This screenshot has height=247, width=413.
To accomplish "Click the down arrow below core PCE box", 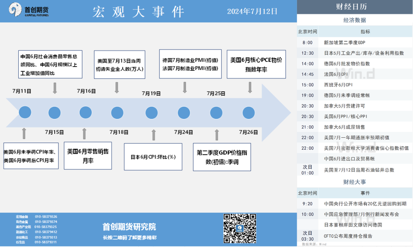I will [250, 88].
